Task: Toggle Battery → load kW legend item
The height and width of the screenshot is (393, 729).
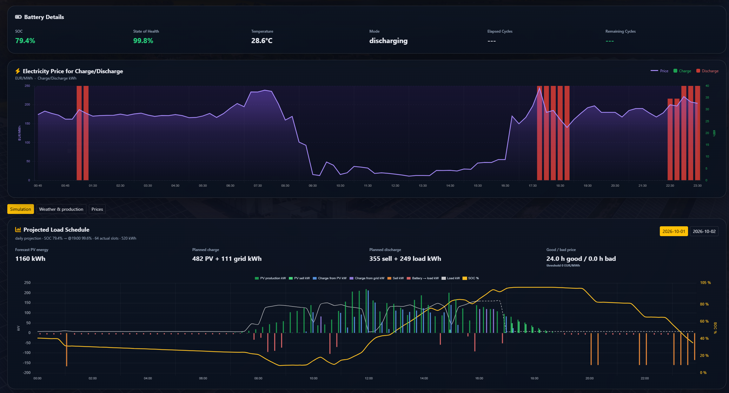Action: click(x=423, y=278)
